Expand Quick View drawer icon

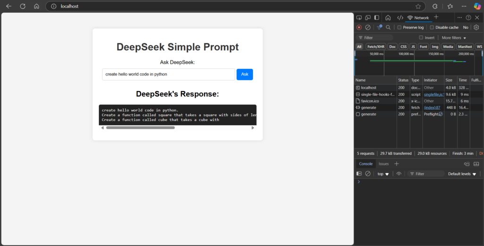pyautogui.click(x=476, y=164)
